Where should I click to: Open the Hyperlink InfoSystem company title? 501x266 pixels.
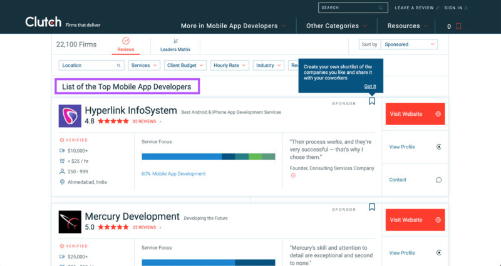131,111
